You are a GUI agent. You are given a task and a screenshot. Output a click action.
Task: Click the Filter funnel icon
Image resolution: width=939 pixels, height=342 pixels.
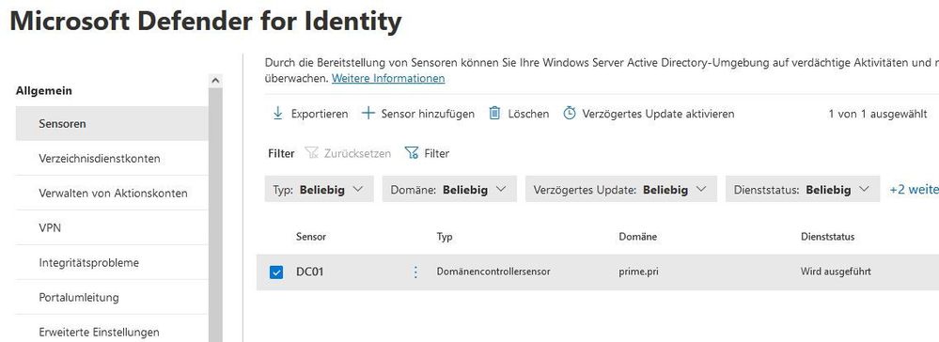(412, 153)
